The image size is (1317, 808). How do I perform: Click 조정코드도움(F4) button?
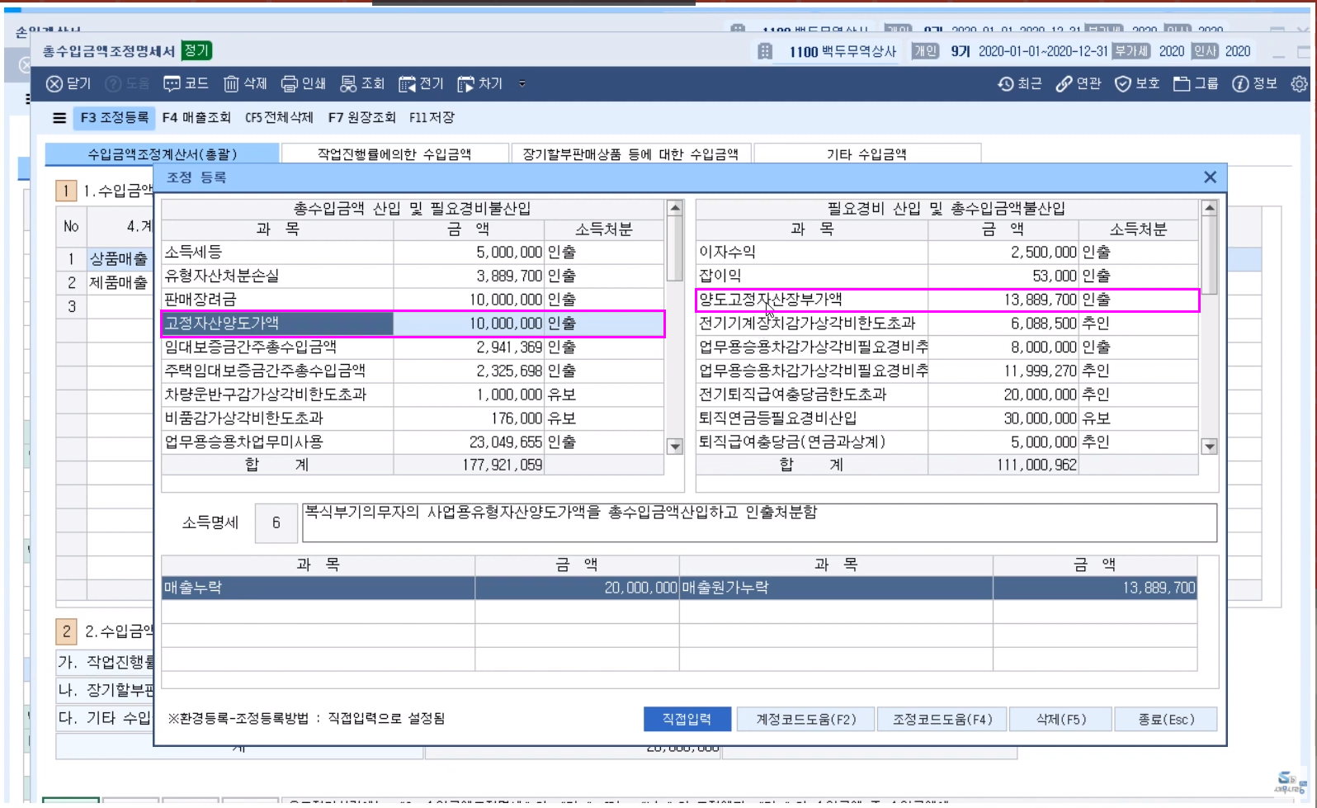(x=942, y=719)
